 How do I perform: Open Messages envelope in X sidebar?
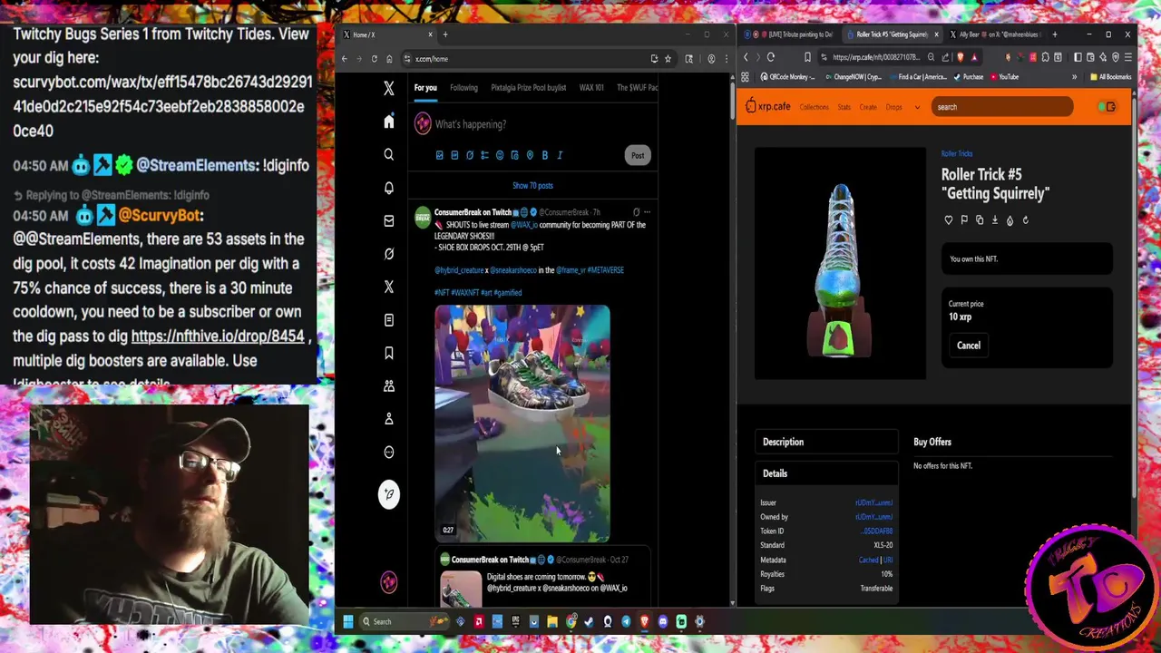388,220
